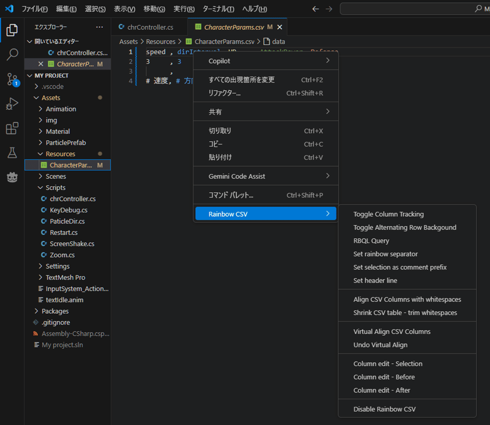Open the Source Control view with pending change
This screenshot has width=490, height=425.
point(12,78)
